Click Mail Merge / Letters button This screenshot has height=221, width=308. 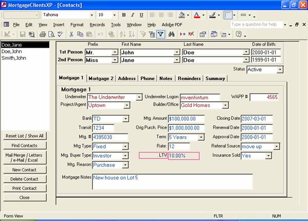pos(25,157)
